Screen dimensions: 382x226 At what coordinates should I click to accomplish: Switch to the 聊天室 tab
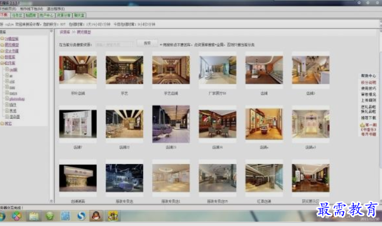[x=79, y=15]
